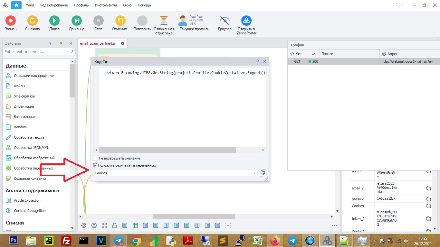The height and width of the screenshot is (247, 440).
Task: Open the Профиль menu
Action: pyautogui.click(x=81, y=5)
